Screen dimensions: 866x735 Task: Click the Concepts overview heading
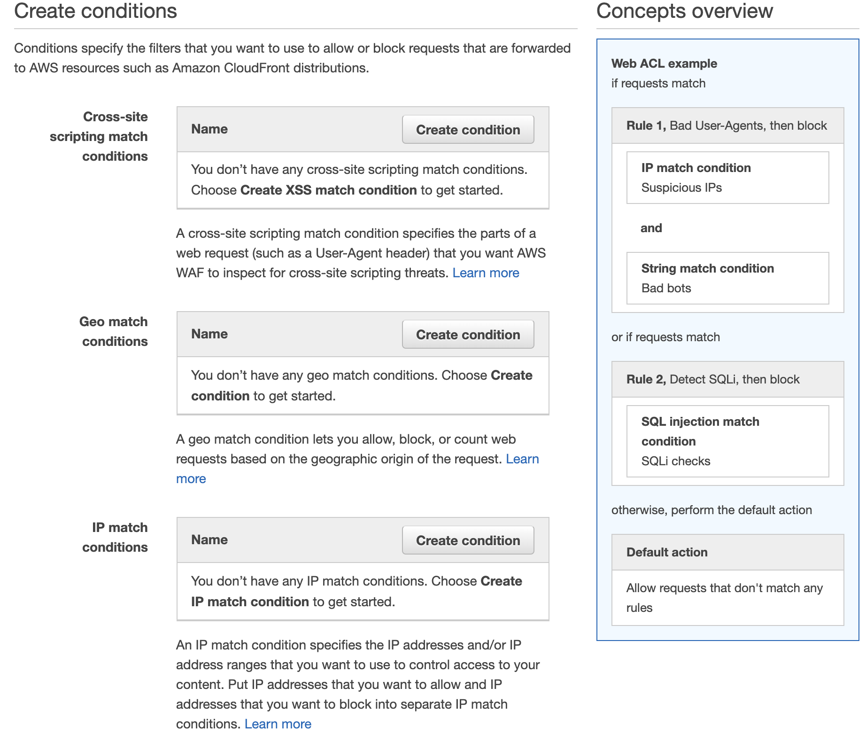tap(684, 11)
